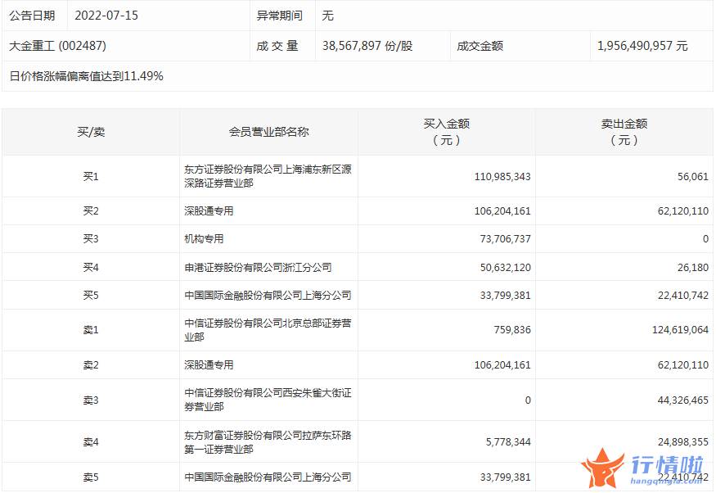This screenshot has width=716, height=493.
Task: Select the 买4 row label
Action: pyautogui.click(x=91, y=267)
